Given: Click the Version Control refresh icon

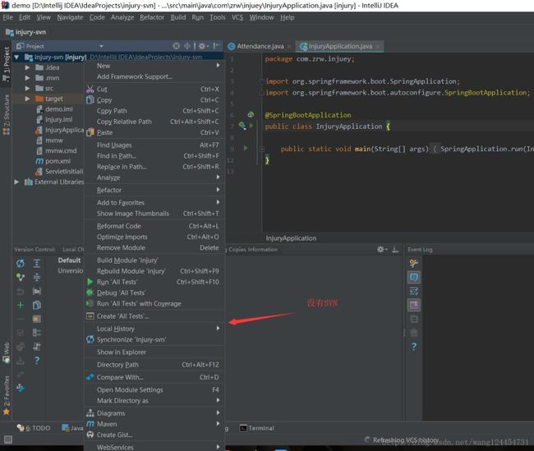Looking at the screenshot, I should 21,263.
